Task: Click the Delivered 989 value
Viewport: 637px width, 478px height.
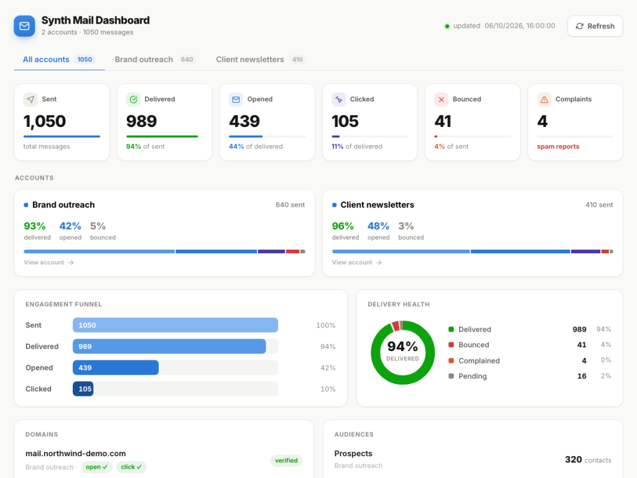Action: coord(141,121)
